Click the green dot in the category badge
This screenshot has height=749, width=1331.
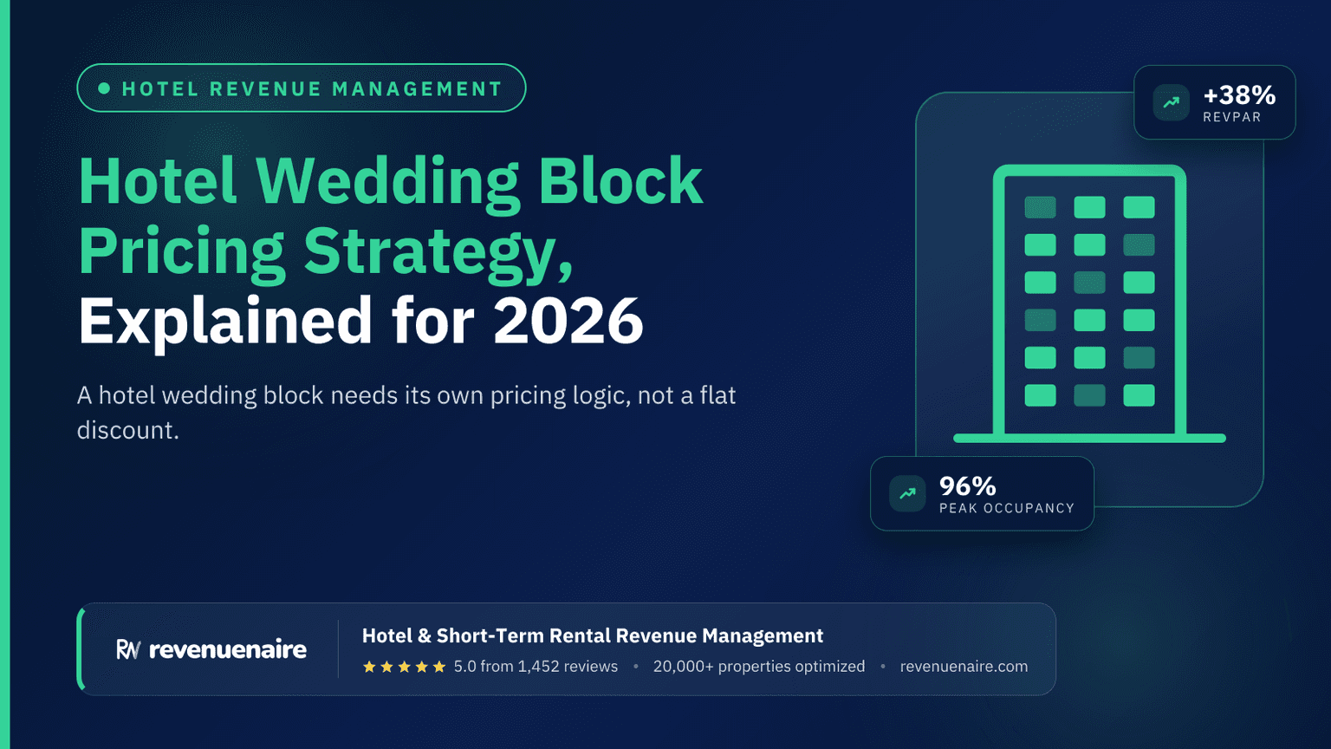coord(104,88)
